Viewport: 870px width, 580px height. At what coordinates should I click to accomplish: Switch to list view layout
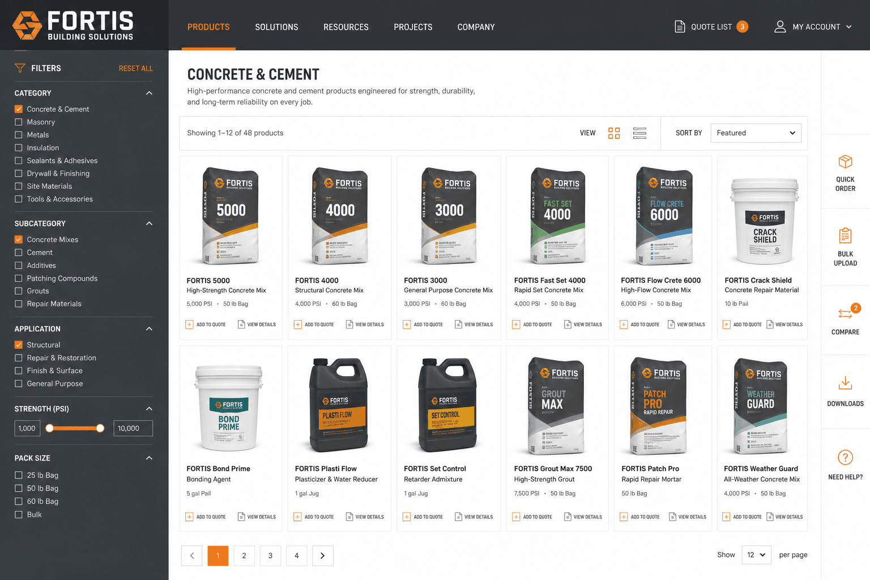(639, 133)
